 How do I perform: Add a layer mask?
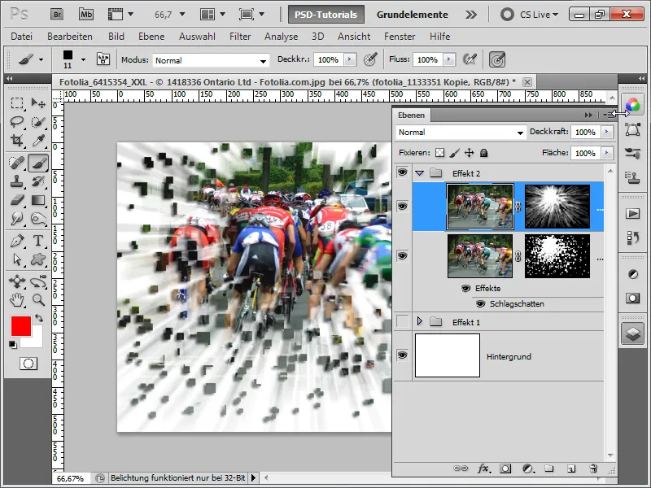pos(505,468)
